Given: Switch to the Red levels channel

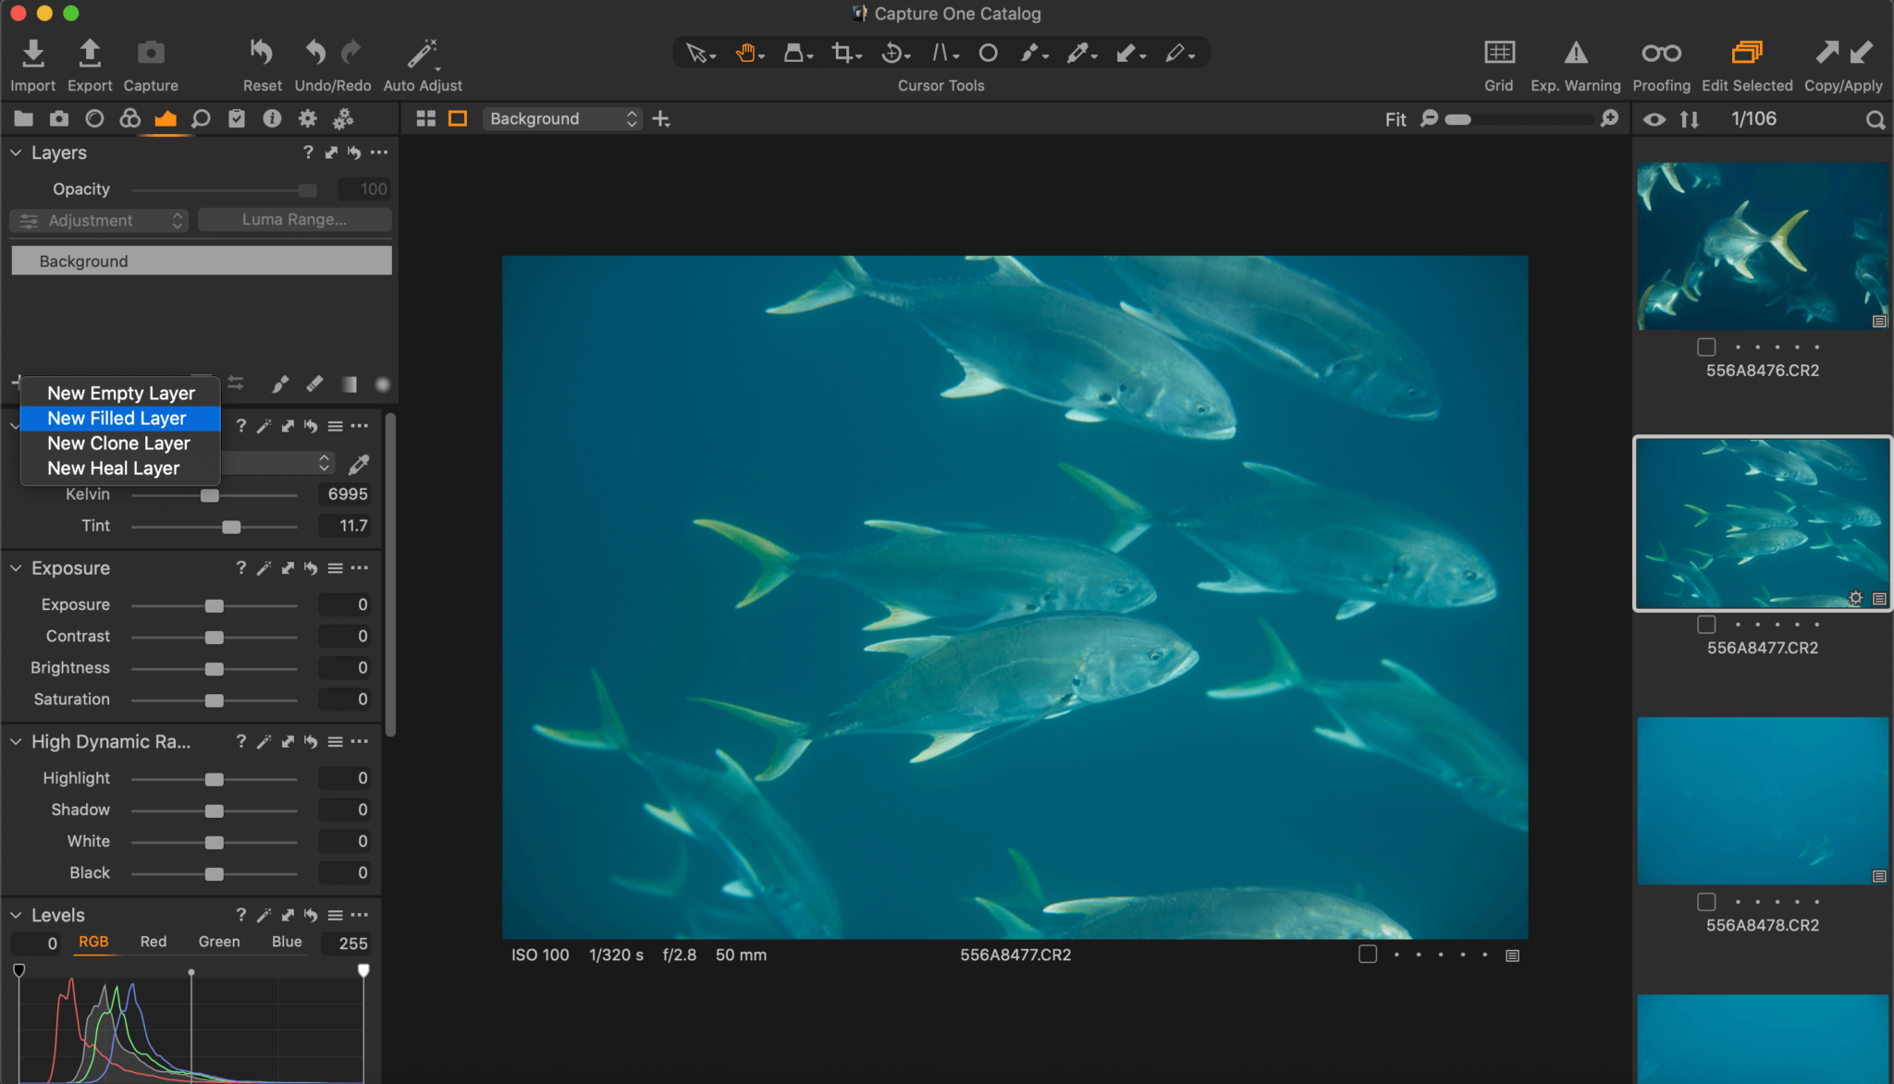Looking at the screenshot, I should (154, 942).
